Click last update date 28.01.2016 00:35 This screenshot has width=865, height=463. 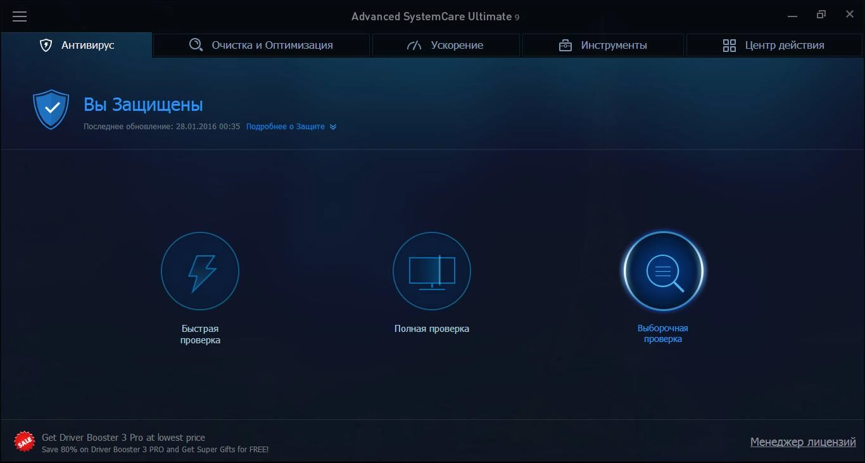click(208, 127)
